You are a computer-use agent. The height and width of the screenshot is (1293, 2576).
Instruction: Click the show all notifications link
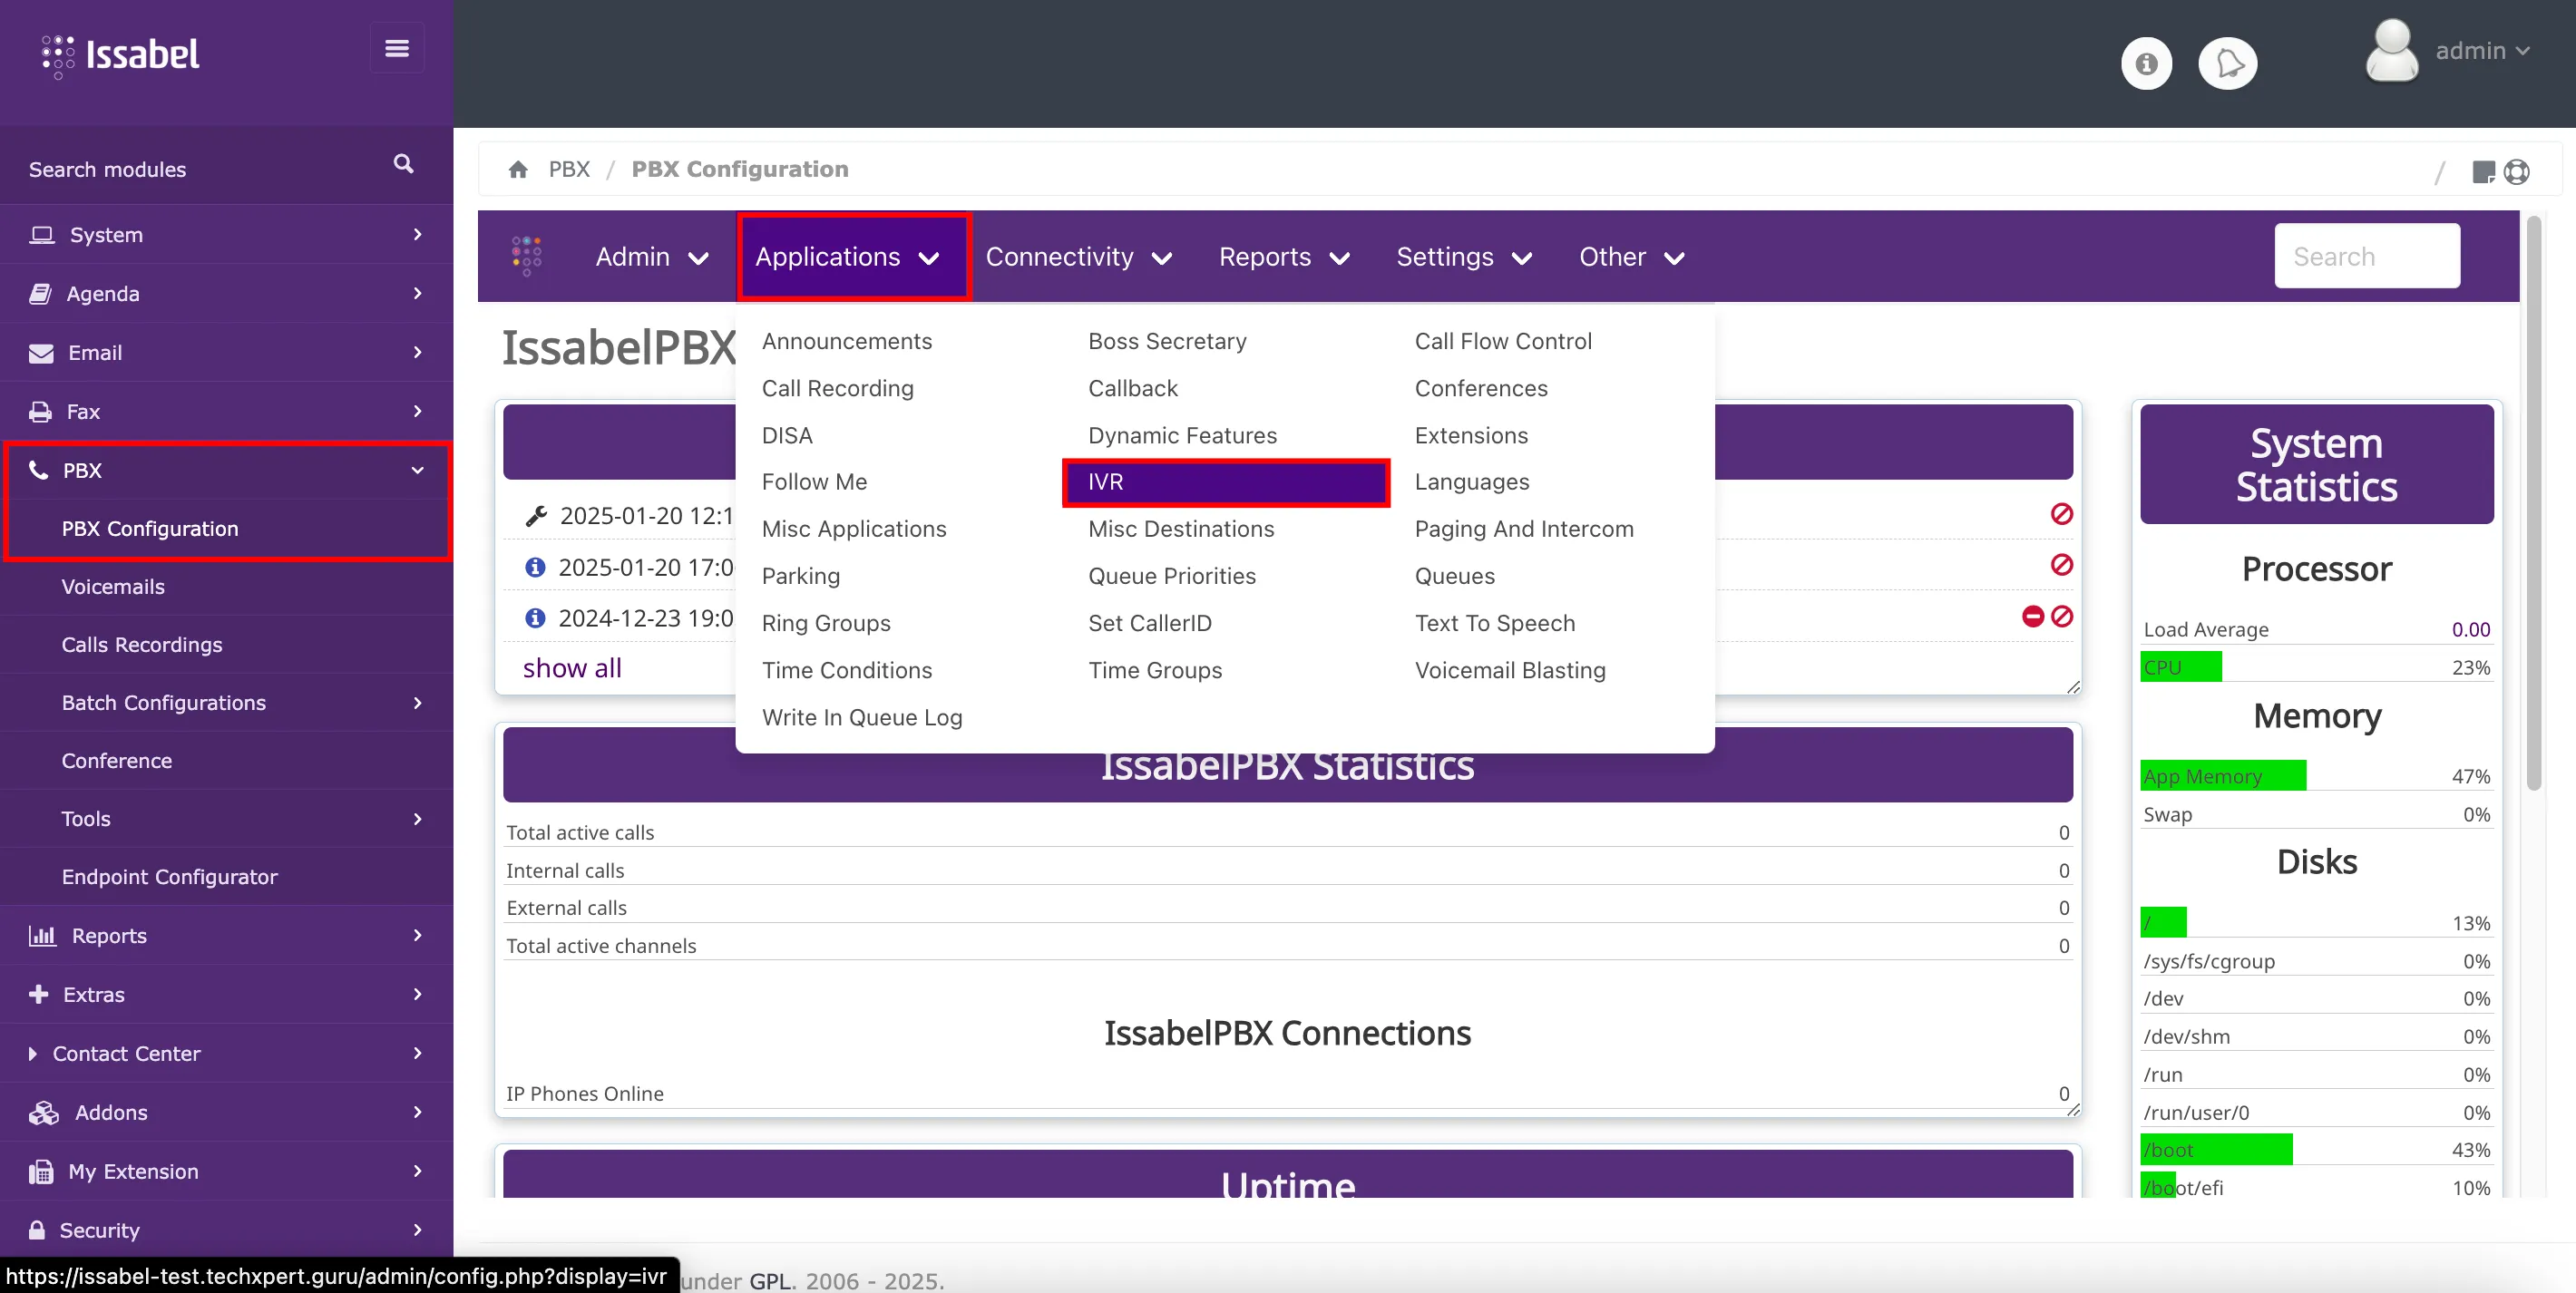click(x=572, y=668)
